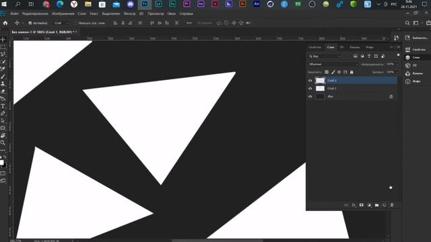
Task: Open the Search icon in the options bar
Action: pyautogui.click(x=407, y=23)
